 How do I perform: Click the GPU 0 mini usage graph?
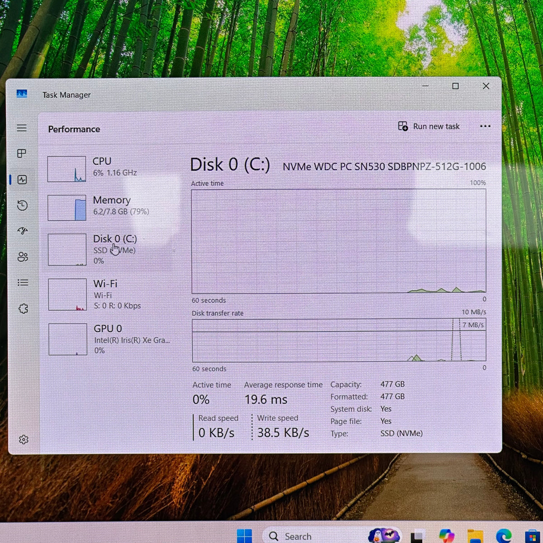[x=68, y=339]
